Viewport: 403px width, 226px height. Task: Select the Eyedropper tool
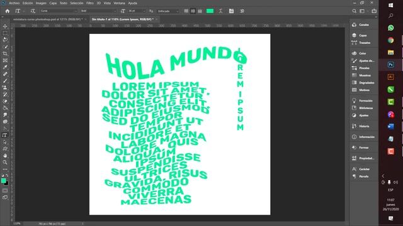5,67
